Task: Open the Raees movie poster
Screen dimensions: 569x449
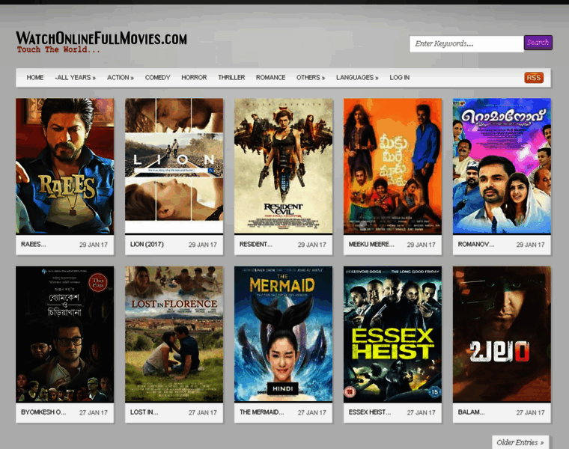Action: (65, 165)
